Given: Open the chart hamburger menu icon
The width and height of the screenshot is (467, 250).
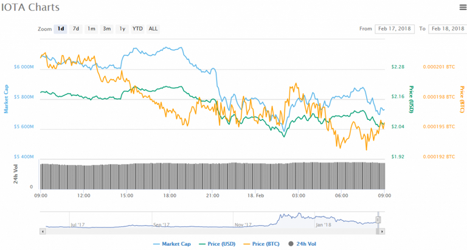Looking at the screenshot, I should tap(463, 7).
